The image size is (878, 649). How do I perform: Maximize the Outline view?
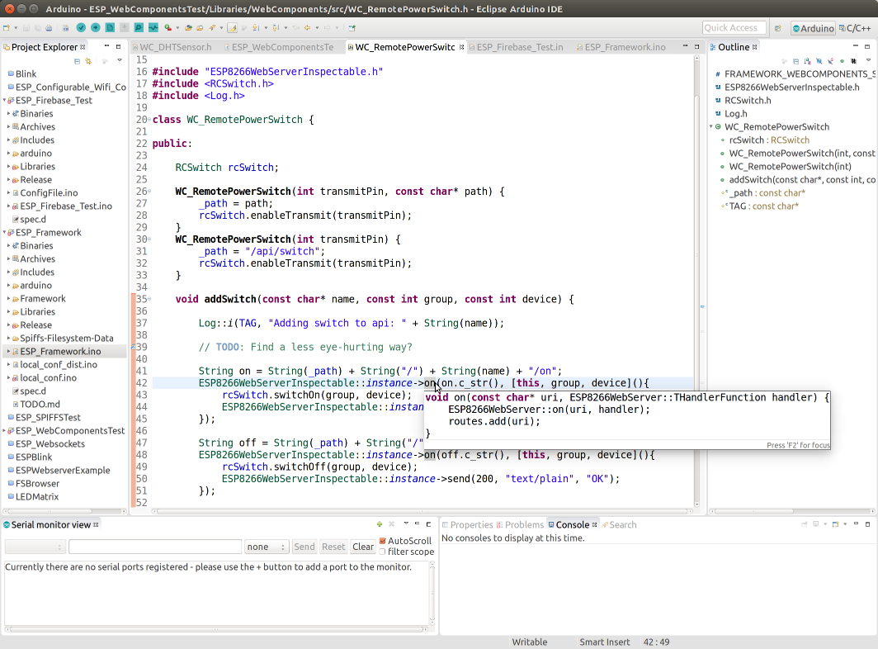tap(867, 46)
